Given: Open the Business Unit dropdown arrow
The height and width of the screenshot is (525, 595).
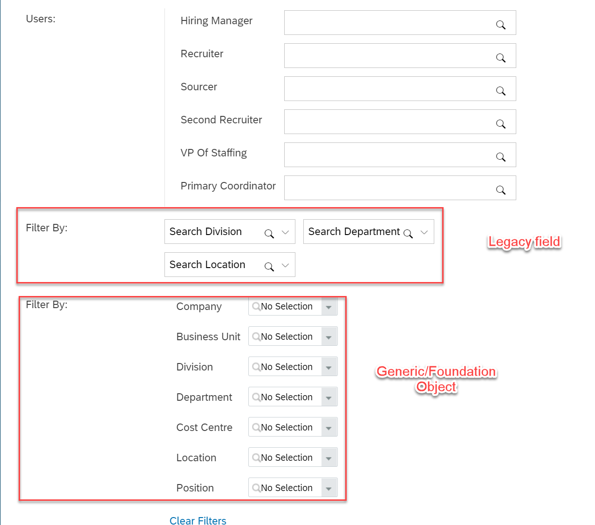Looking at the screenshot, I should point(329,337).
